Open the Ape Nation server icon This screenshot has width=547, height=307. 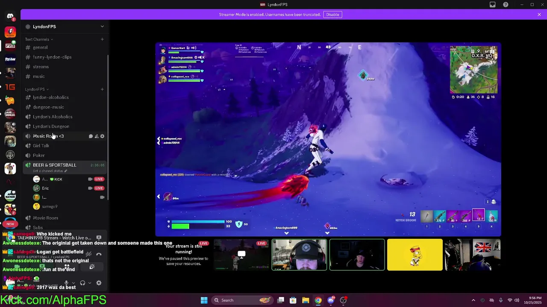(10, 196)
